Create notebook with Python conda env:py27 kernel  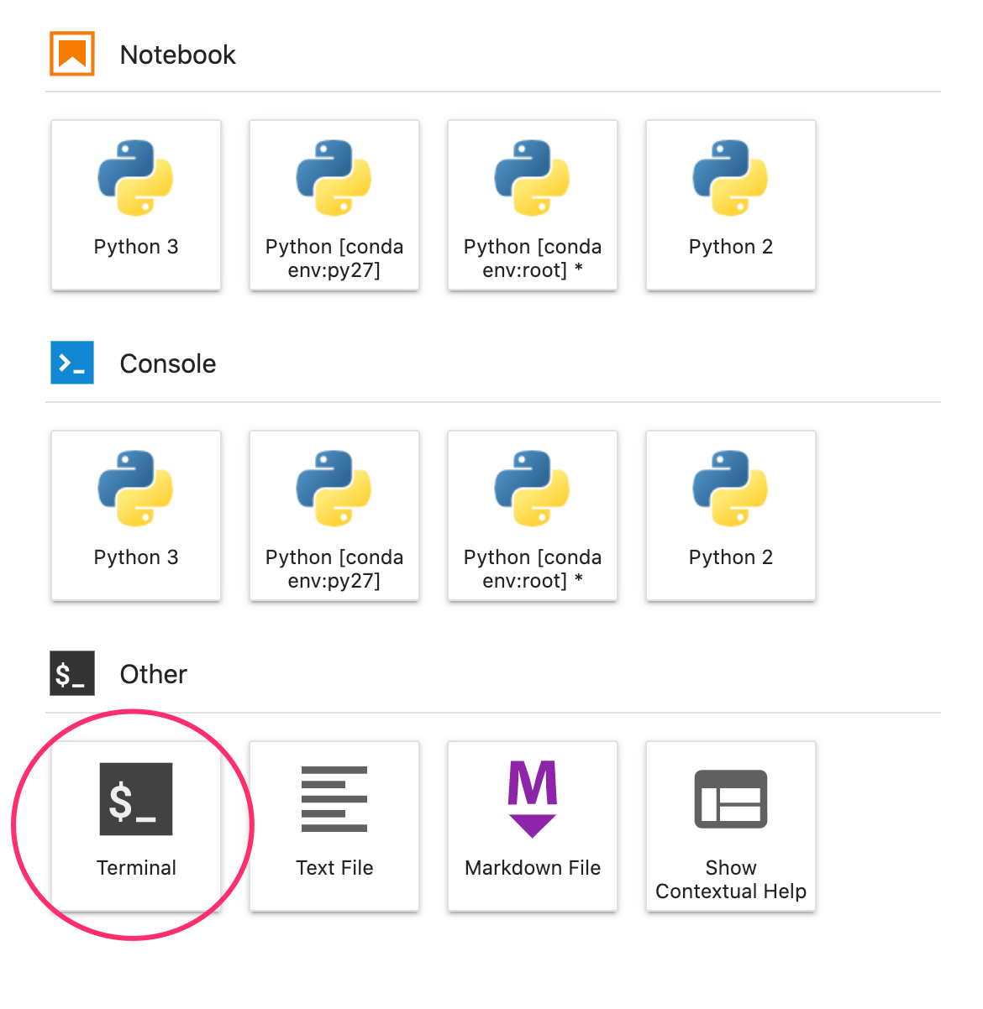click(x=334, y=205)
